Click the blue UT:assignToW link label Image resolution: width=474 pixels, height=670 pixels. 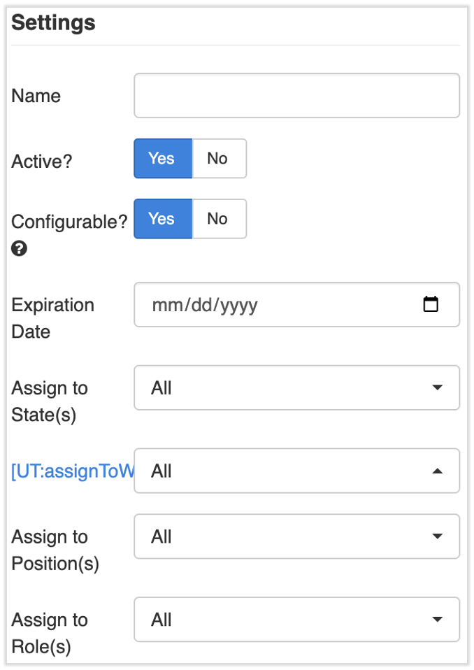(71, 471)
